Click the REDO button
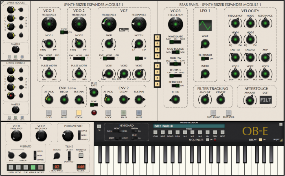This screenshot has height=176, width=285. coord(18,167)
